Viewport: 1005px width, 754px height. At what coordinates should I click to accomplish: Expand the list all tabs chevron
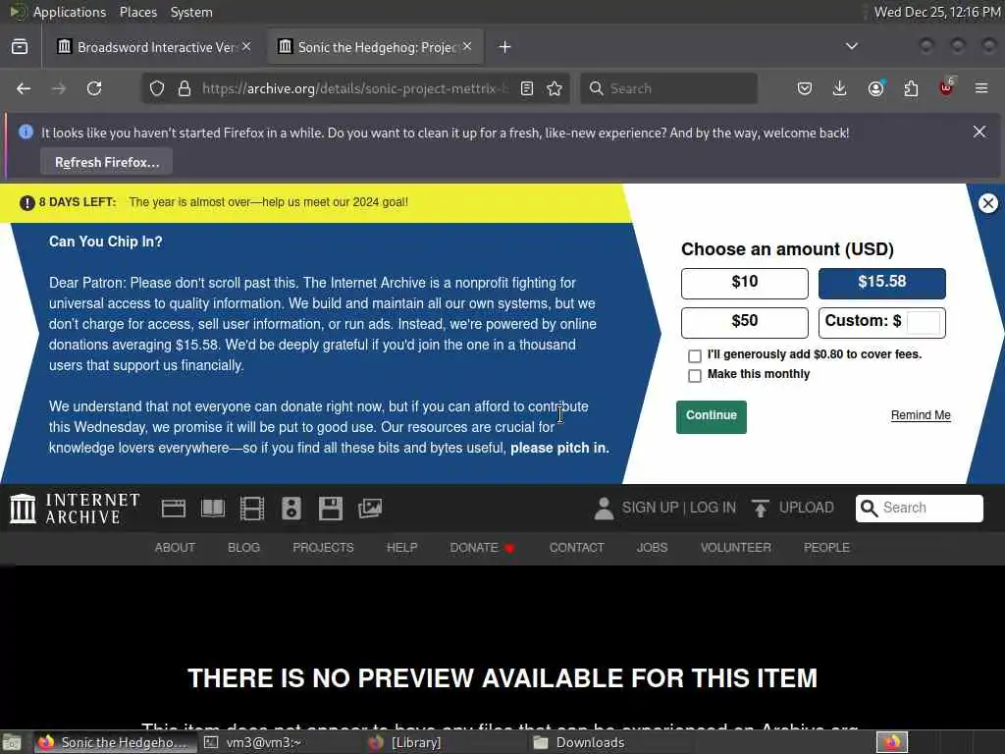(852, 46)
